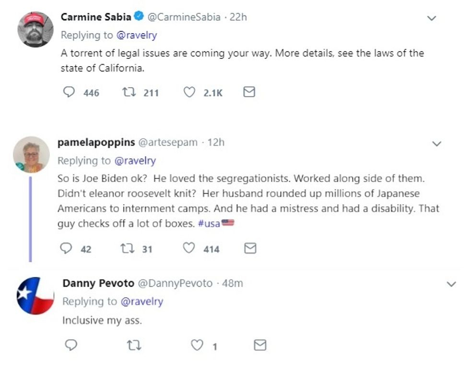The image size is (470, 370).
Task: Reply to pamelapoppins's tweet
Action: [66, 248]
